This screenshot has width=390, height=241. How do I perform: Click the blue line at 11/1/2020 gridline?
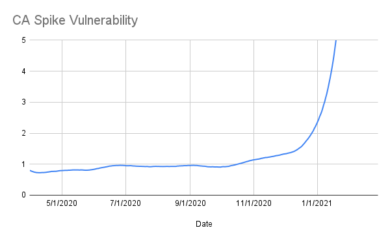[253, 160]
